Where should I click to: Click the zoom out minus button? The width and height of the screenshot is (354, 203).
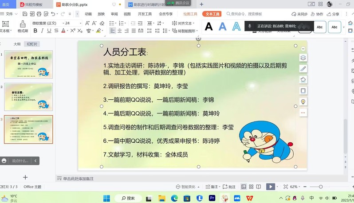pyautogui.click(x=305, y=187)
